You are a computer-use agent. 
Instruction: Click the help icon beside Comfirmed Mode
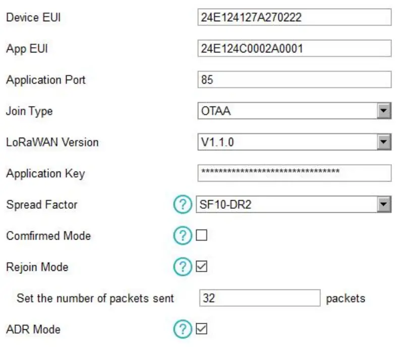[x=183, y=236]
